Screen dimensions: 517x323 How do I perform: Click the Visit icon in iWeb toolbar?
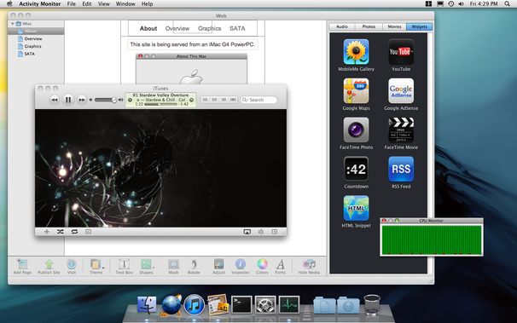click(x=72, y=267)
